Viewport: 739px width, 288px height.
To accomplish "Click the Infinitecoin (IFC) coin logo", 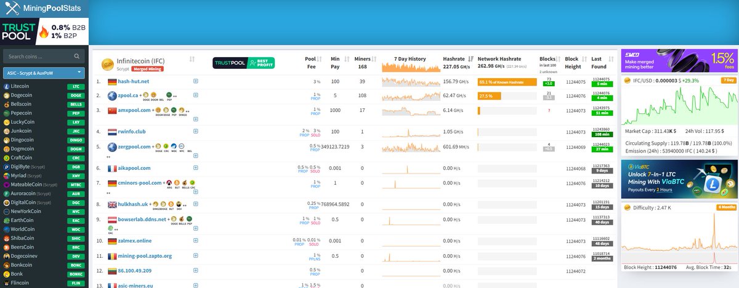I will pos(108,64).
